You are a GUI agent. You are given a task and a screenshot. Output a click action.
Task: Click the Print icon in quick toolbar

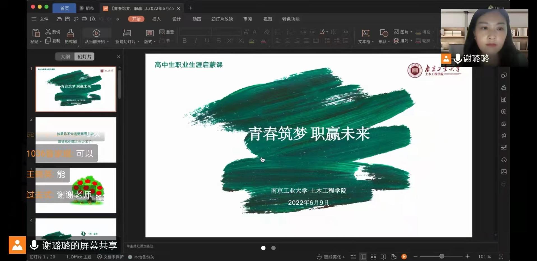tap(84, 19)
